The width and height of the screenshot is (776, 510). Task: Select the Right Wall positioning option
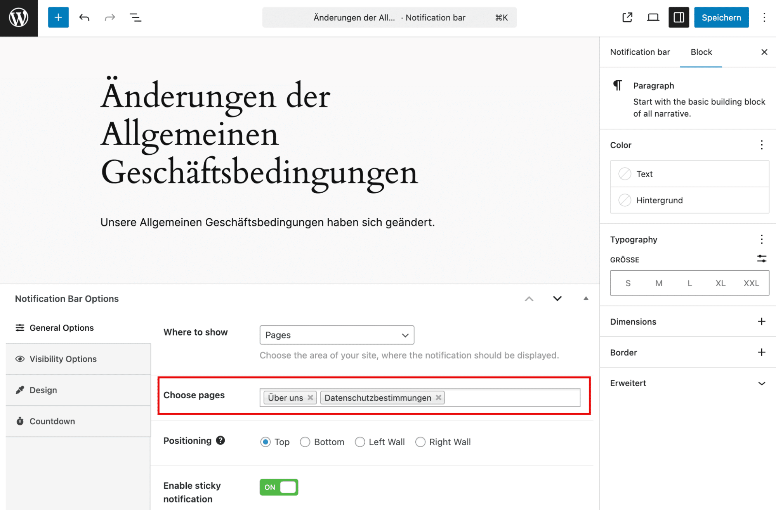coord(420,442)
